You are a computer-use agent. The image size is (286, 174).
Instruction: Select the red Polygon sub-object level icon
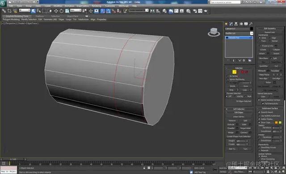point(243,72)
